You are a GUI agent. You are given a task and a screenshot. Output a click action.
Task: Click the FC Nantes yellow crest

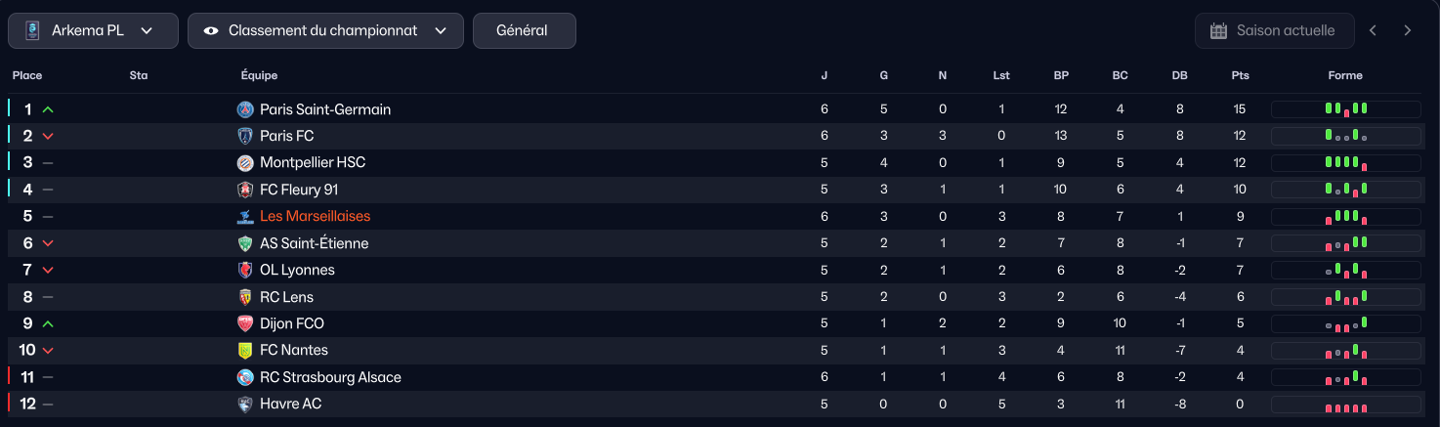(x=245, y=350)
